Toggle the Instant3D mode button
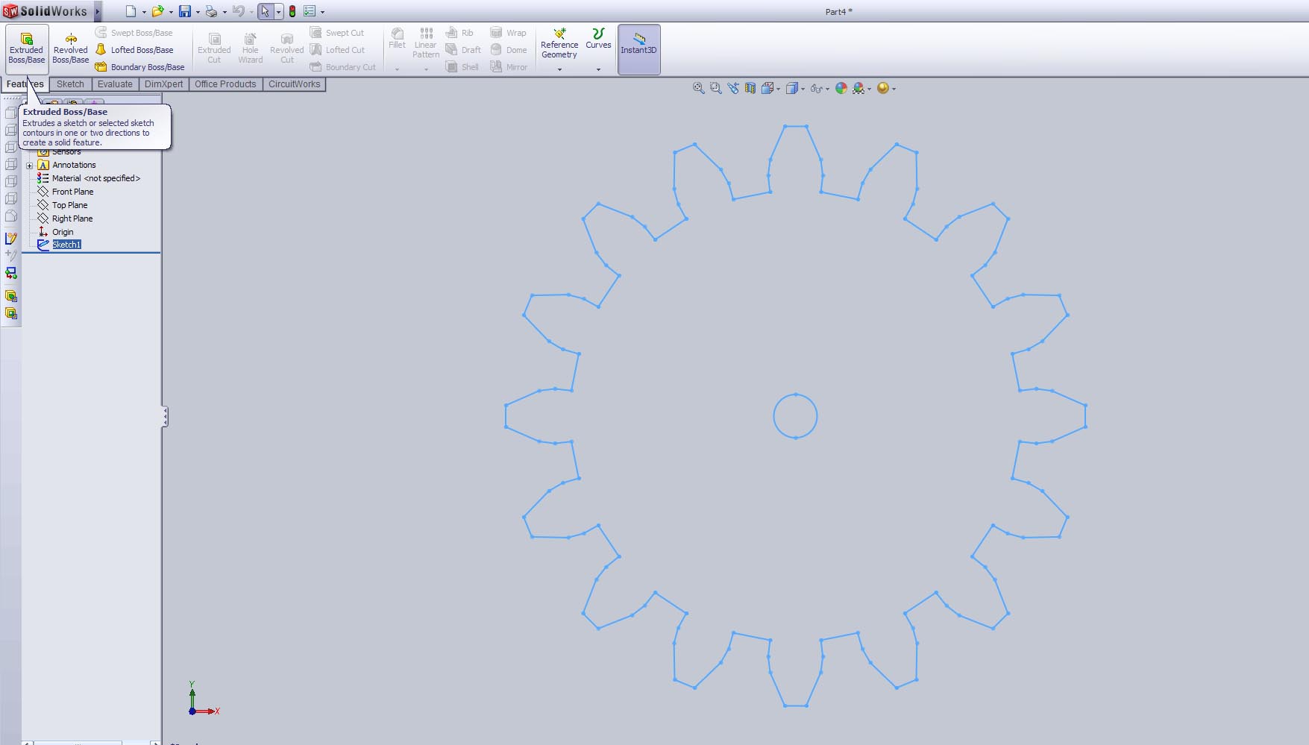 pos(638,49)
